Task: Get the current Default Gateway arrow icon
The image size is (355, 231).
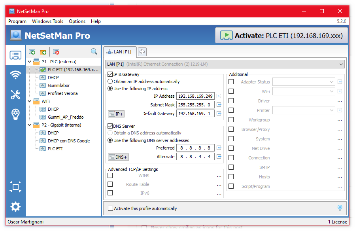Action: [x=219, y=113]
